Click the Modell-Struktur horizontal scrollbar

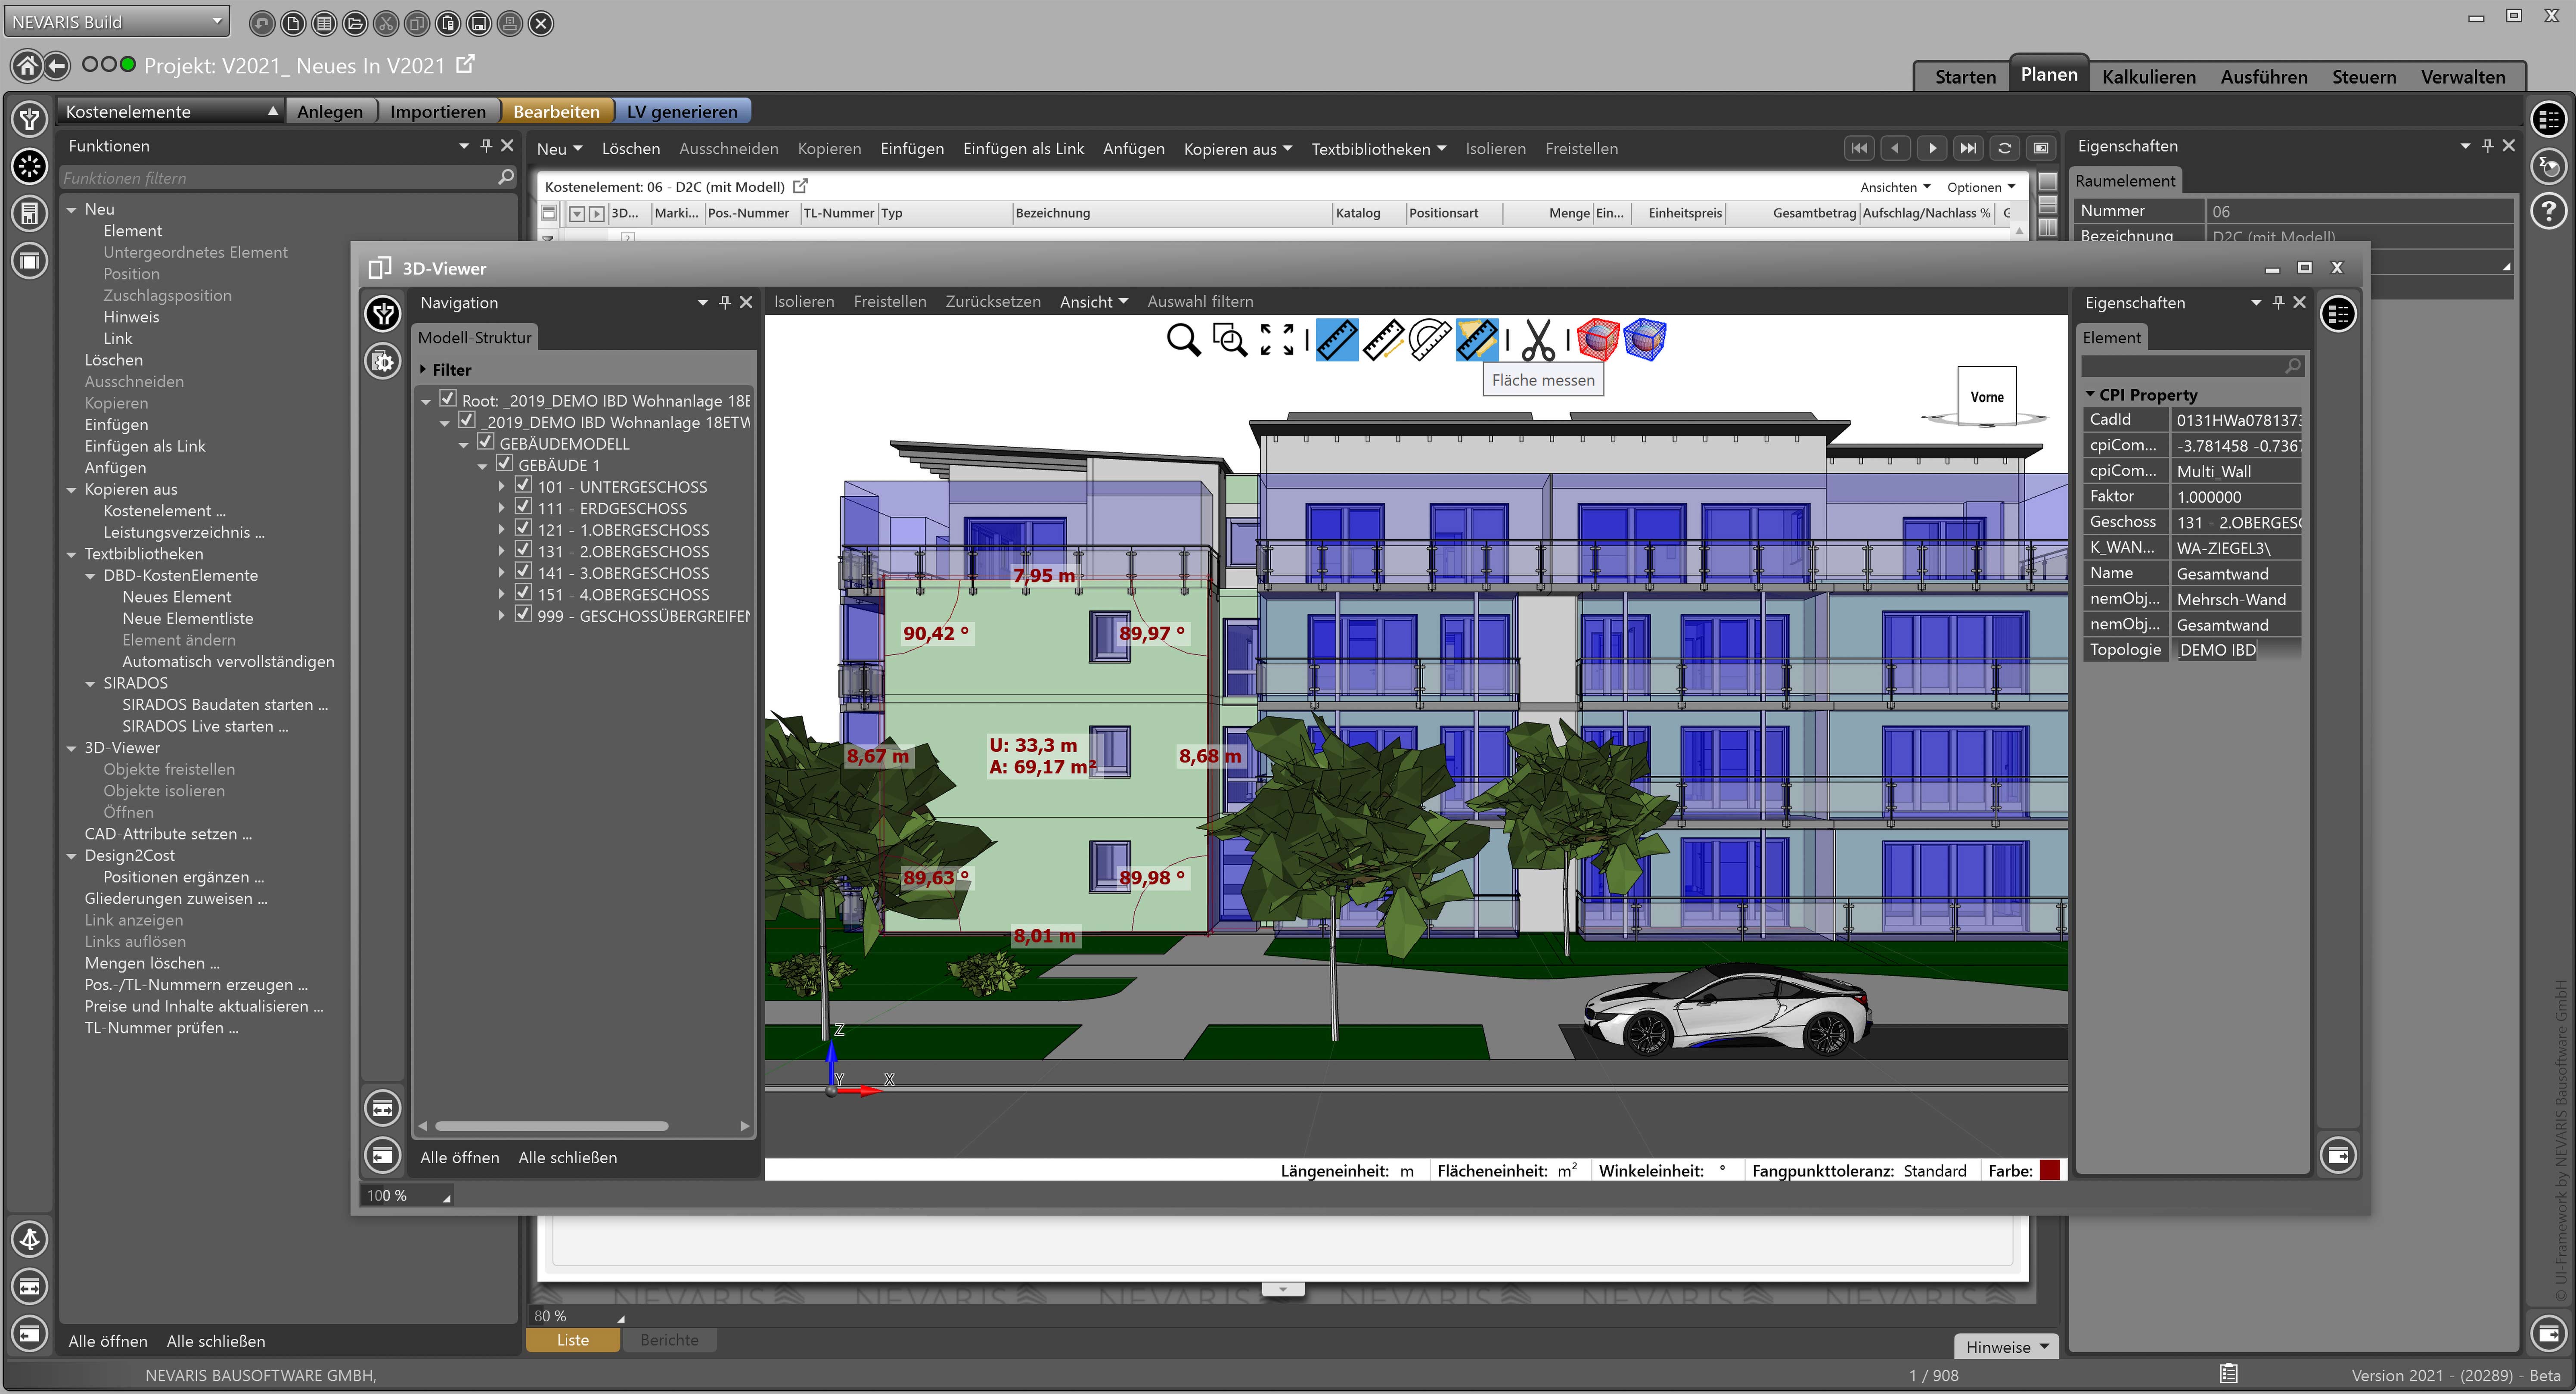552,1125
